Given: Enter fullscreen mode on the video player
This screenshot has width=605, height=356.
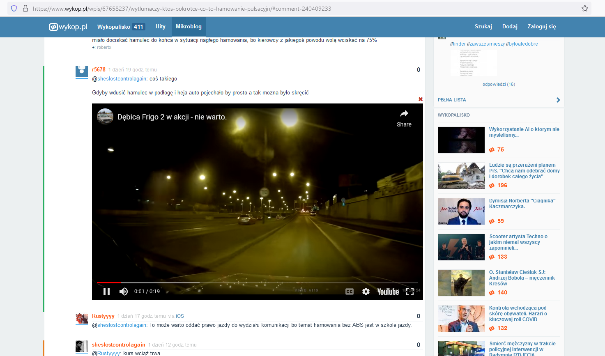Looking at the screenshot, I should pos(409,292).
